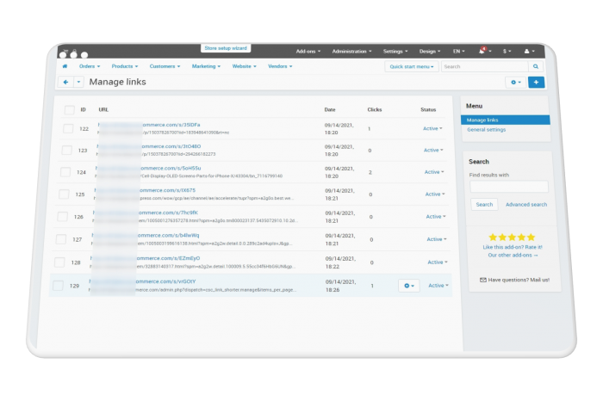Click the Clicks column header

(x=375, y=110)
